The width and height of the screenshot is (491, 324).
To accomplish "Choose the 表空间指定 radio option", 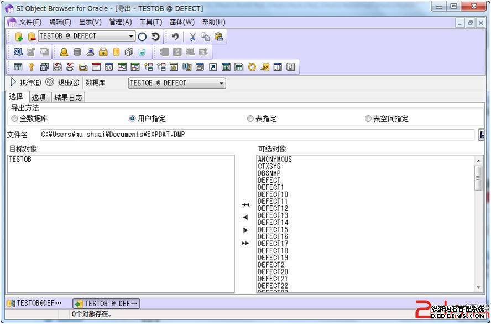I will (368, 119).
